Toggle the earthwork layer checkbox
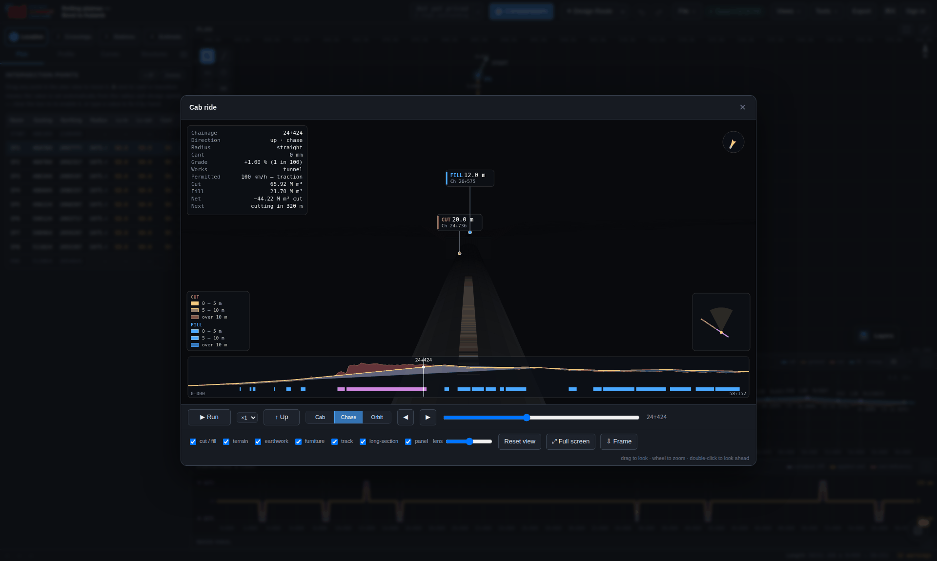 pyautogui.click(x=258, y=441)
